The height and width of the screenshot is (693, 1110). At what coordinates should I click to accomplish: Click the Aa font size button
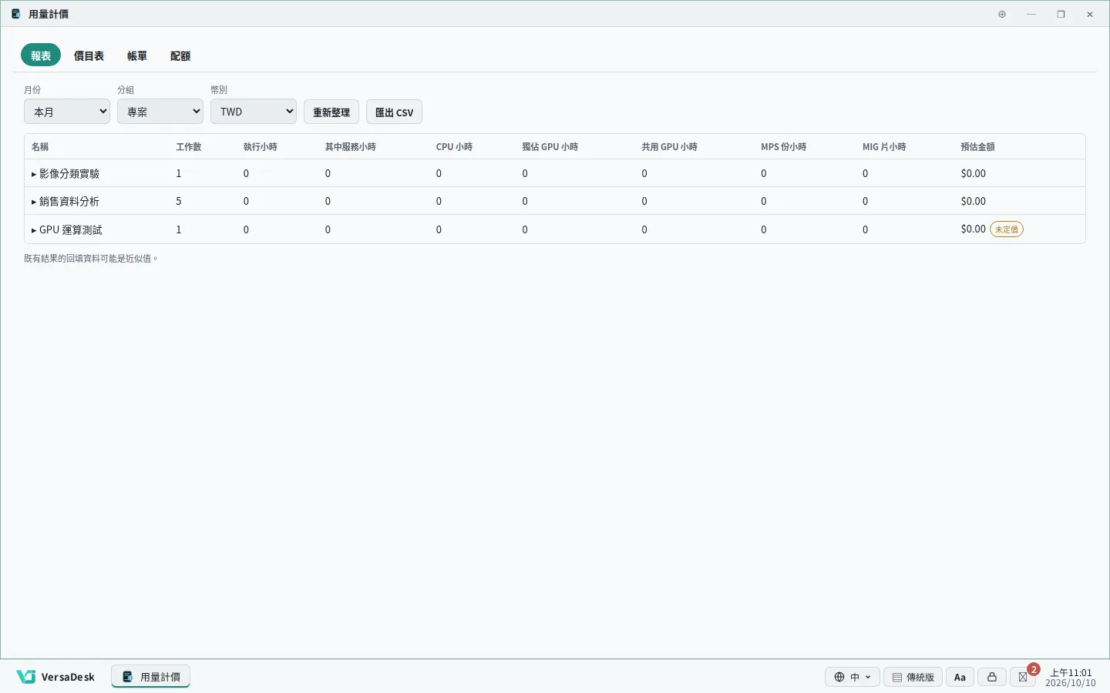(960, 677)
